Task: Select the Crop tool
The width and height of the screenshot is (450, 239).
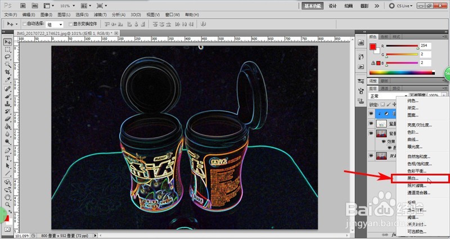Action: (7, 72)
